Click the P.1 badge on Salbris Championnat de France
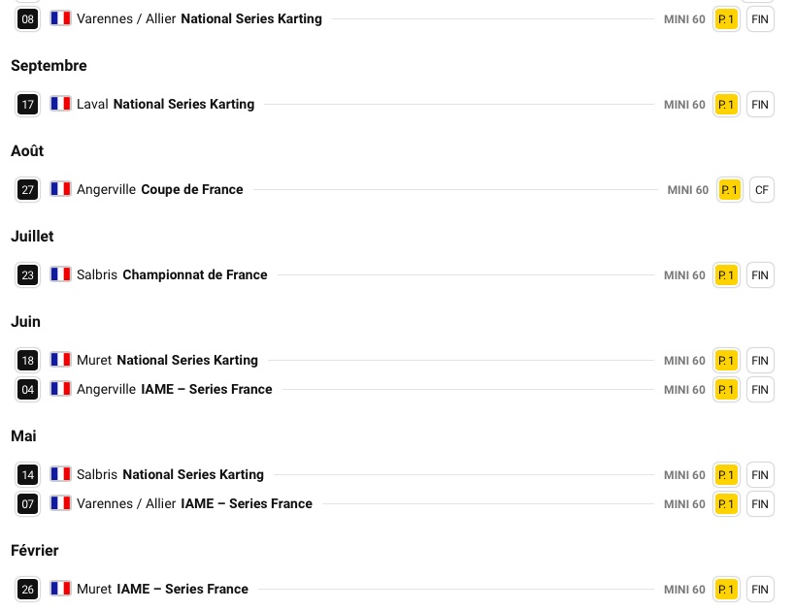Viewport: 794px width, 610px height. coord(726,275)
